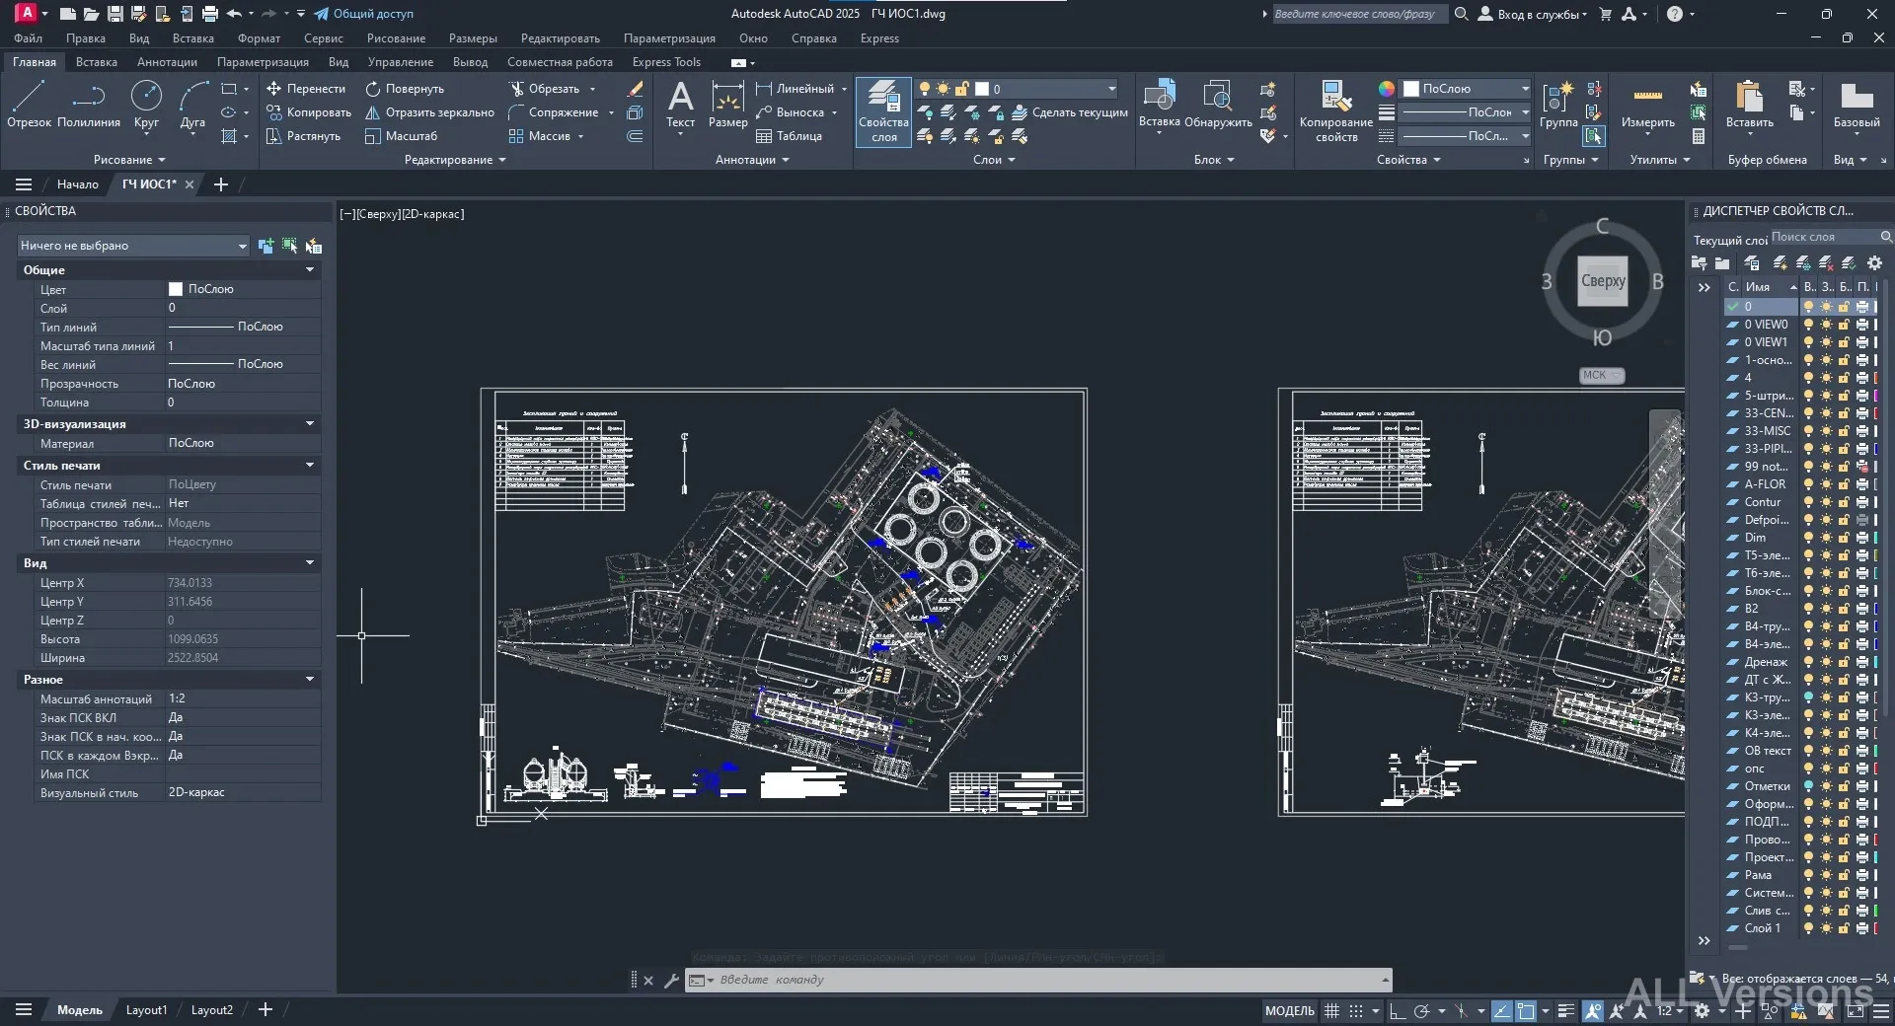The height and width of the screenshot is (1026, 1895).
Task: Switch to the Начало start tab
Action: (77, 184)
